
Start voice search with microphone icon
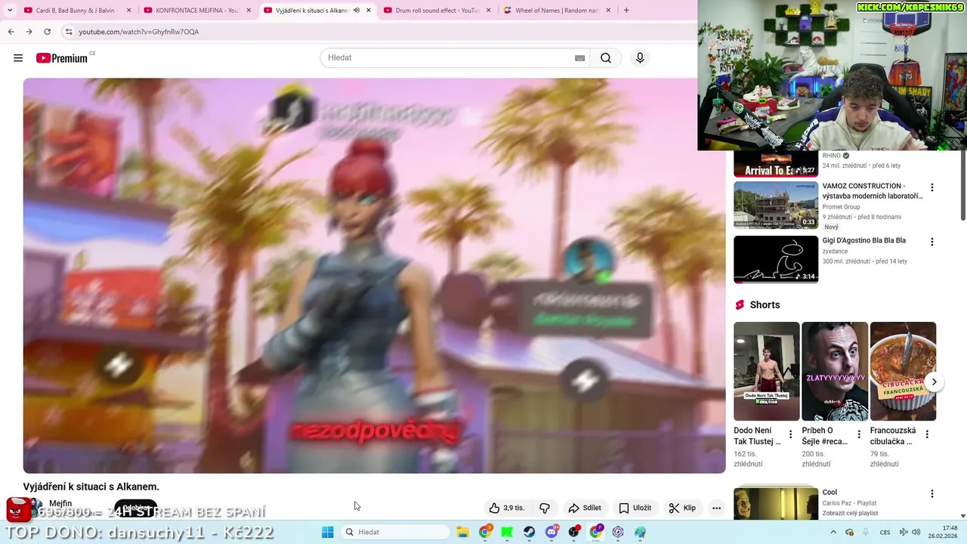(640, 58)
